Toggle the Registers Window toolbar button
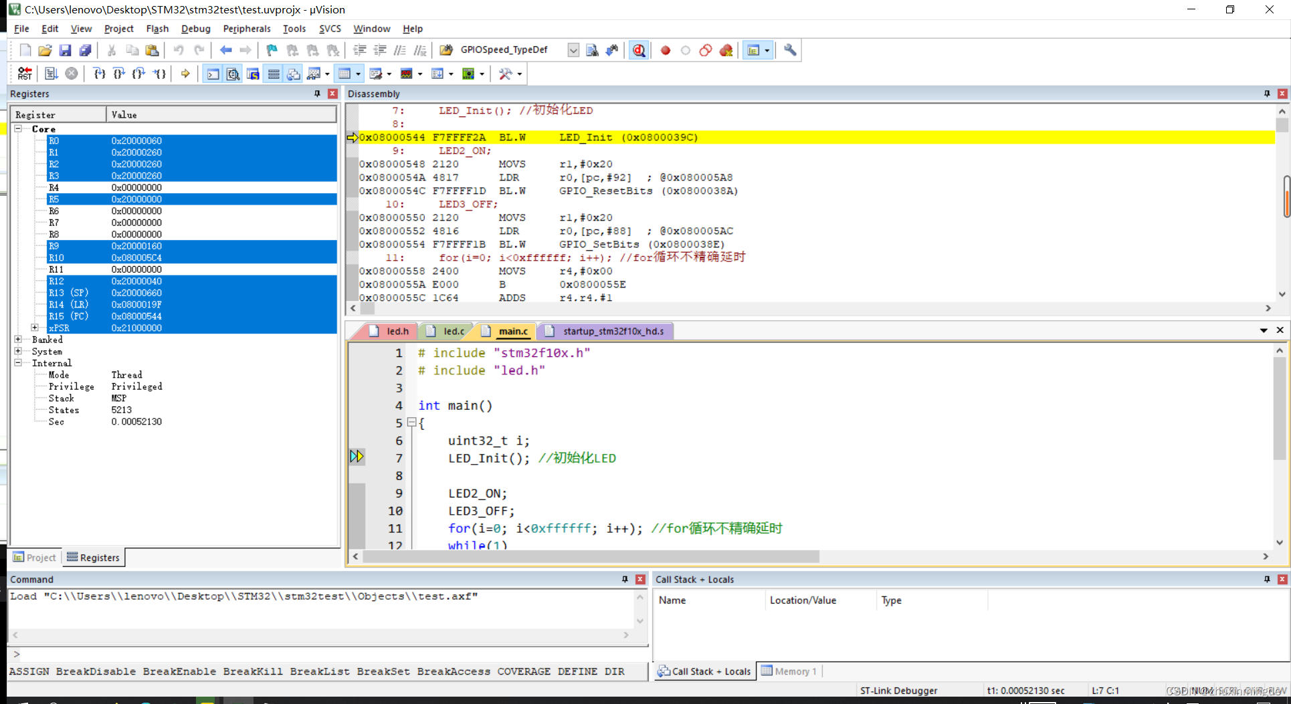Image resolution: width=1291 pixels, height=704 pixels. point(274,74)
